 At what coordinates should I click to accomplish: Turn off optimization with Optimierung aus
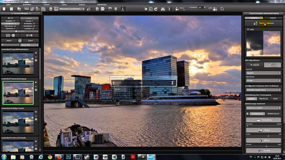[x=273, y=114]
